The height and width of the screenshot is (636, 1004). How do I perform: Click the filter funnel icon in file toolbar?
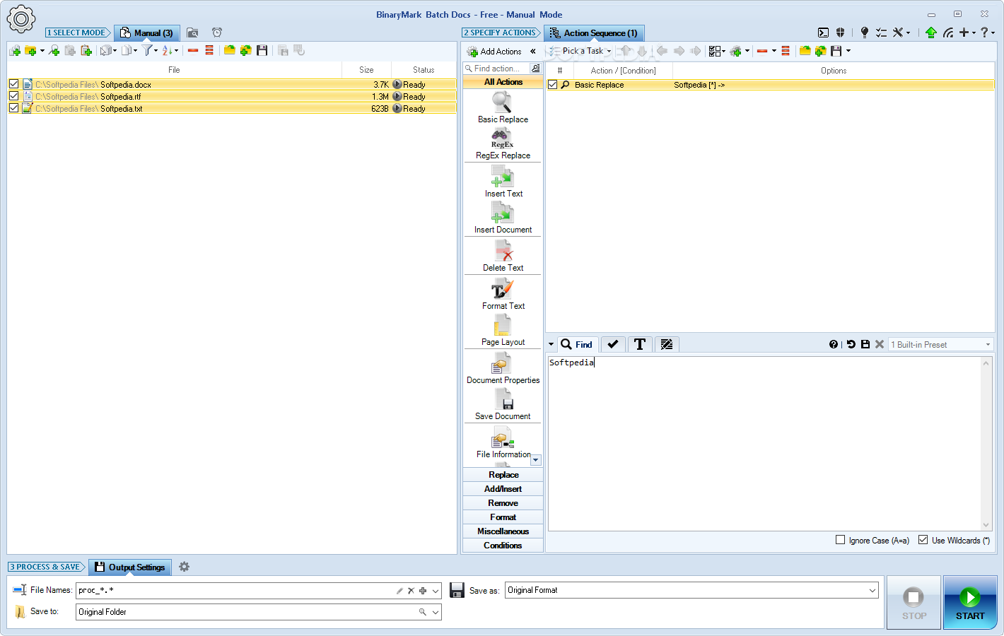(x=147, y=50)
